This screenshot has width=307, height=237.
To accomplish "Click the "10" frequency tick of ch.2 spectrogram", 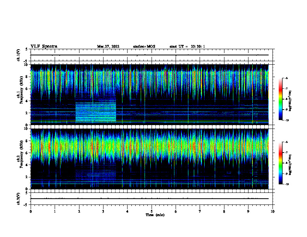I will [x=26, y=129].
